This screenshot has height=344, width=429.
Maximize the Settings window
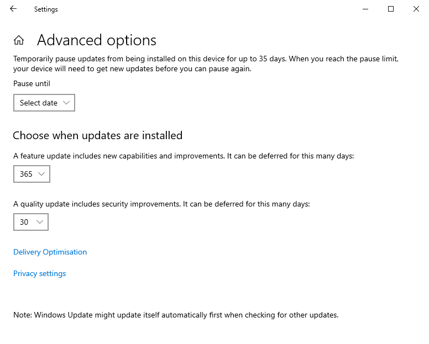click(x=391, y=9)
